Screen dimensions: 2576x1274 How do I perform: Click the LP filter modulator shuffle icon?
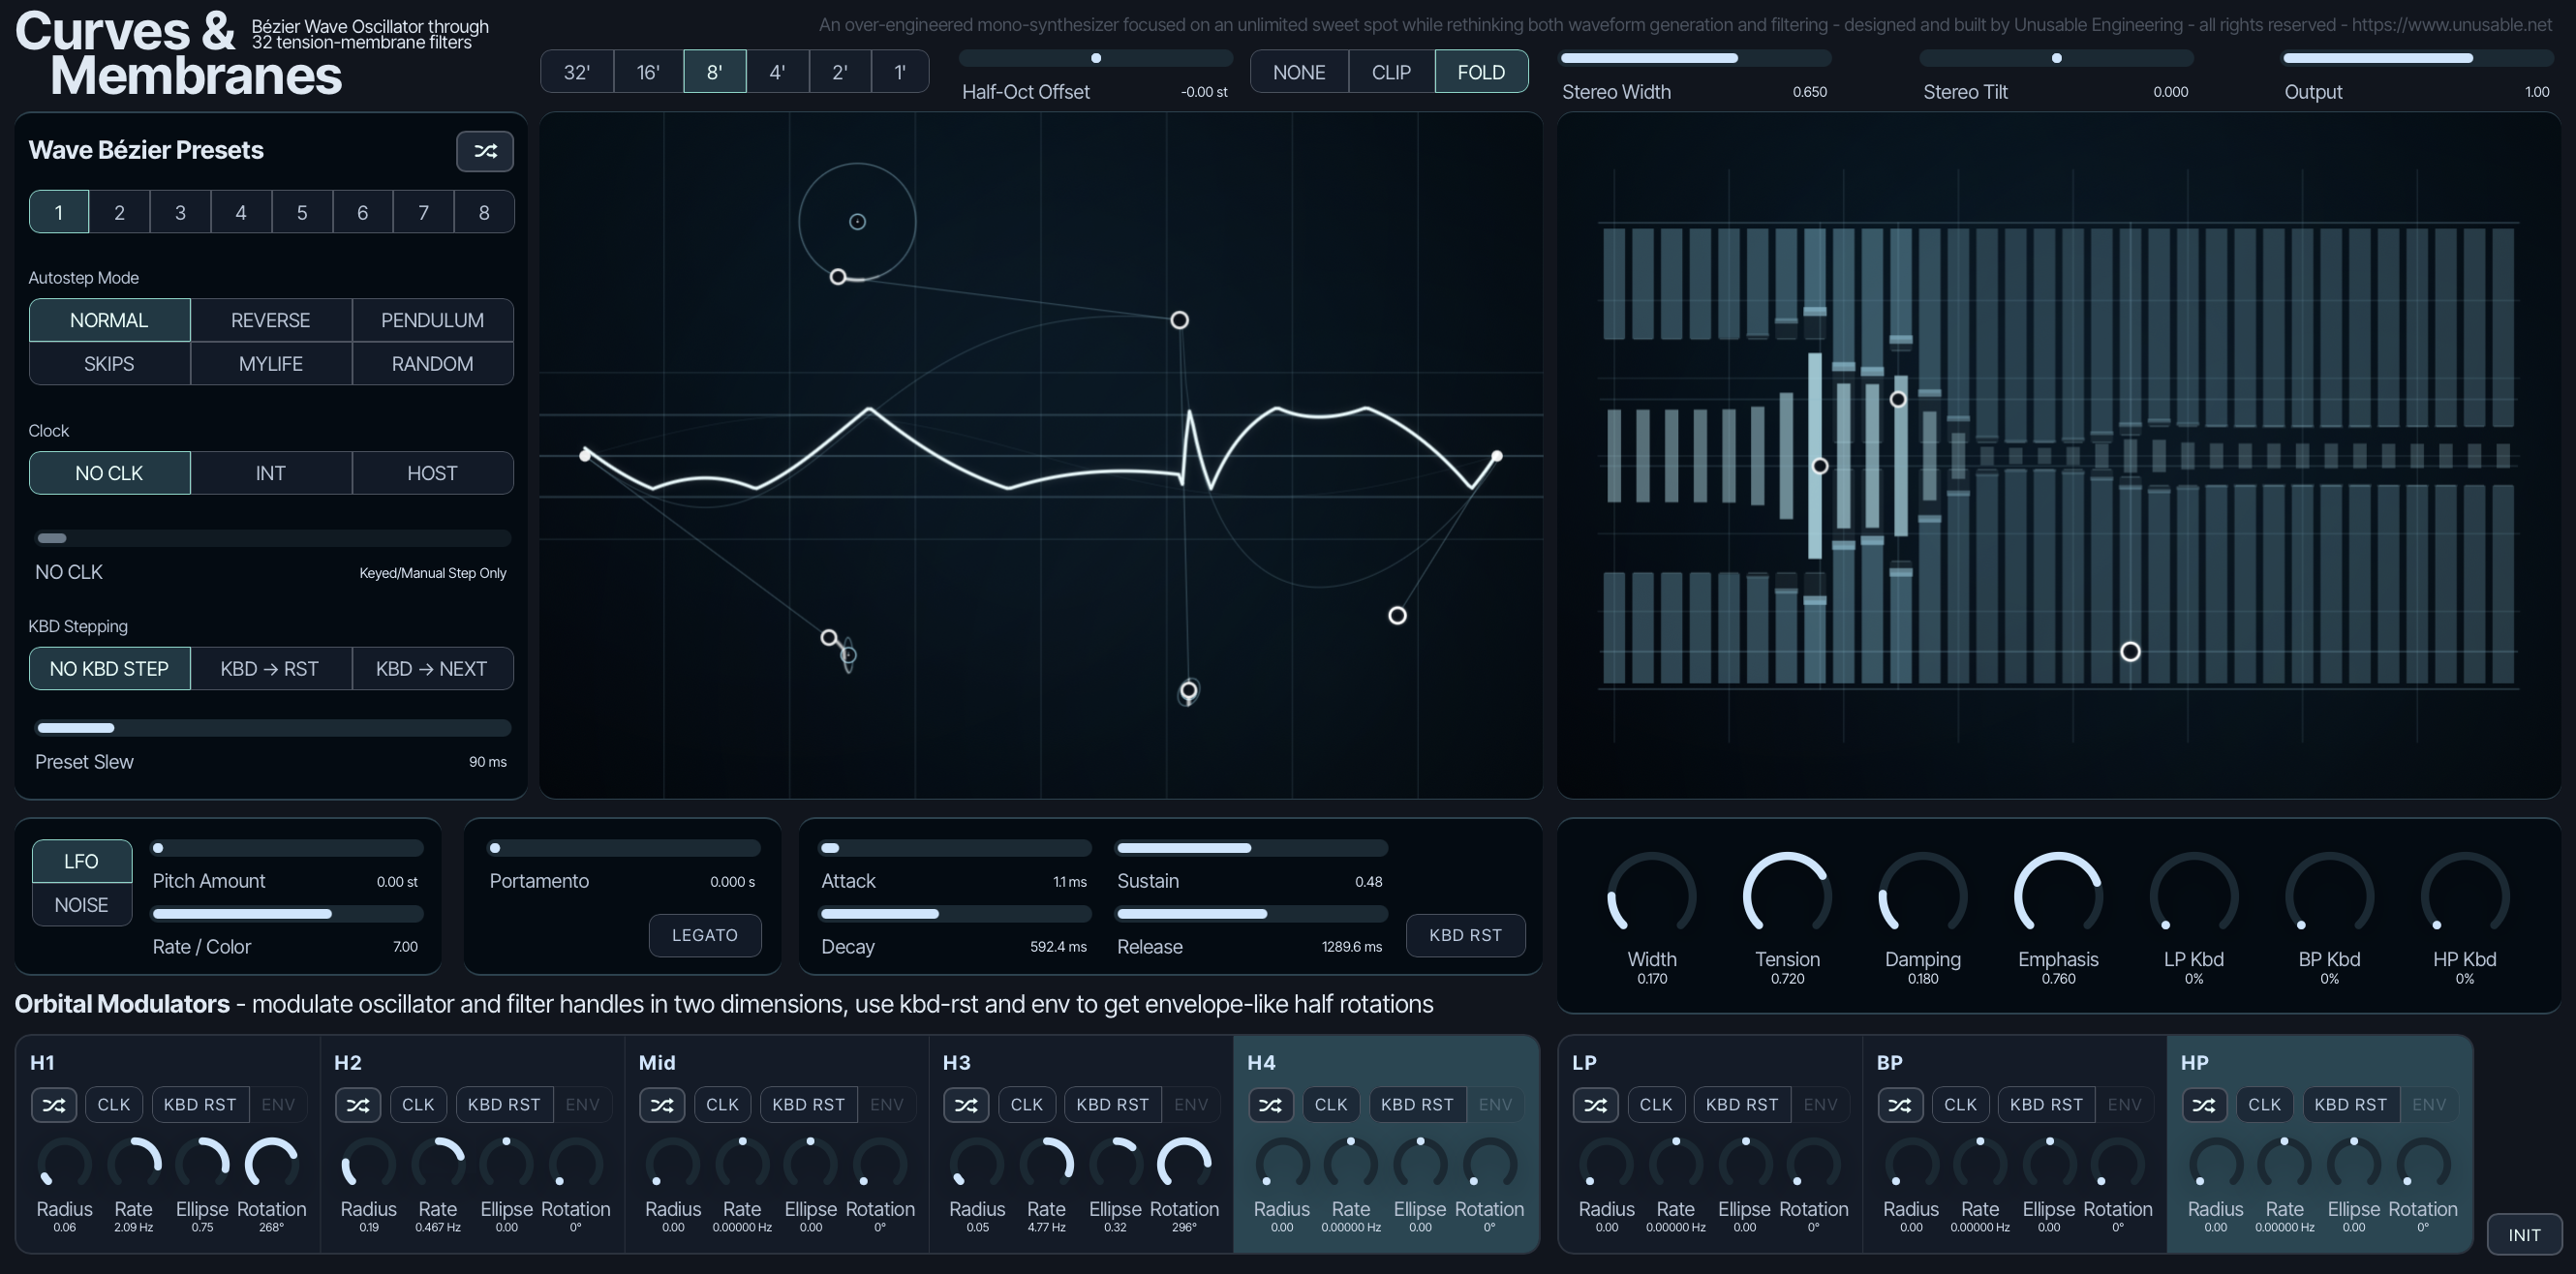[1595, 1105]
